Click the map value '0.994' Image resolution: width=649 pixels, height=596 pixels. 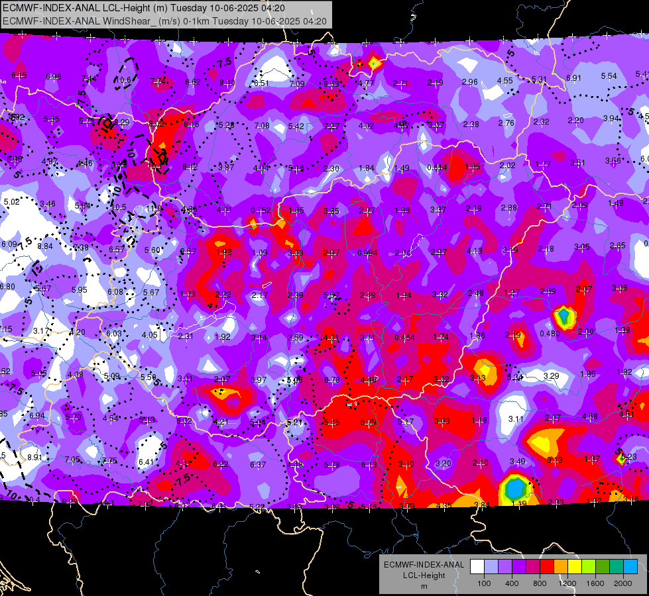pos(367,253)
